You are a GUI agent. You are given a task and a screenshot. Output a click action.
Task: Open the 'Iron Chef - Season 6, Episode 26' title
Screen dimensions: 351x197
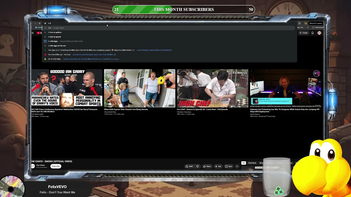[x=202, y=109]
